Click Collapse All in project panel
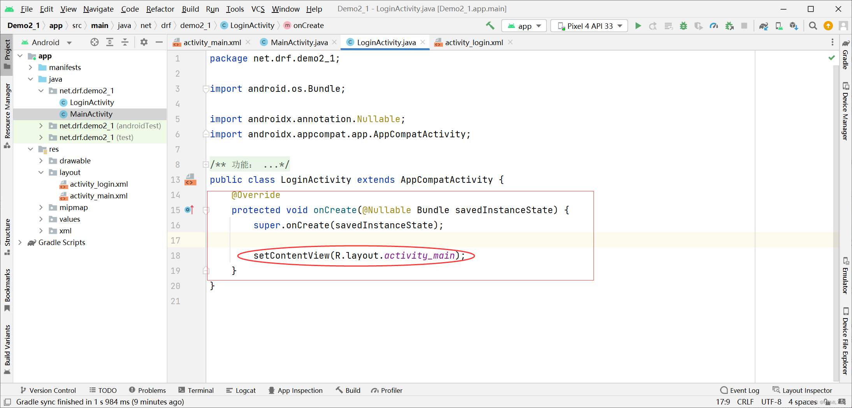 pos(125,42)
